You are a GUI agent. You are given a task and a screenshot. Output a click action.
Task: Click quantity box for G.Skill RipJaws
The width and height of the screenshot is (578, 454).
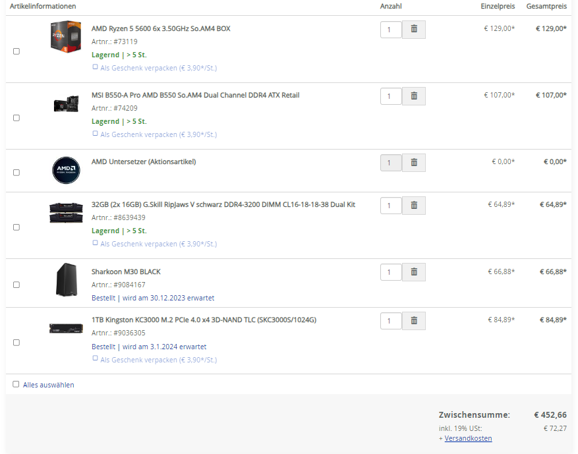pos(391,206)
